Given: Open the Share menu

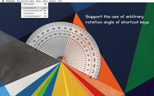Looking at the screenshot, I should 45,1.
